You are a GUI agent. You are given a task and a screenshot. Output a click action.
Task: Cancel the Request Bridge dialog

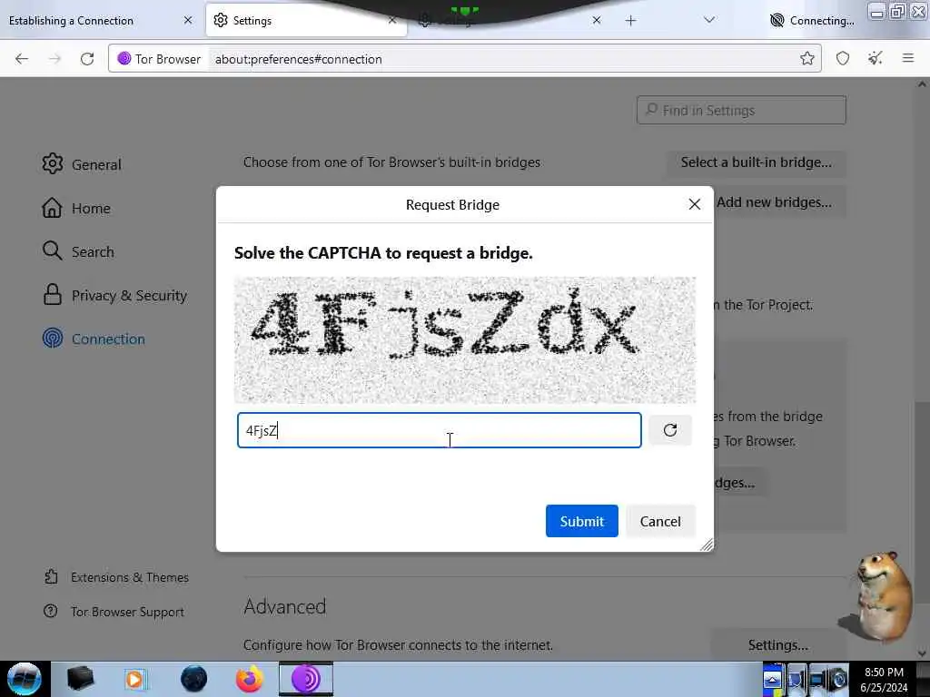[x=660, y=521]
